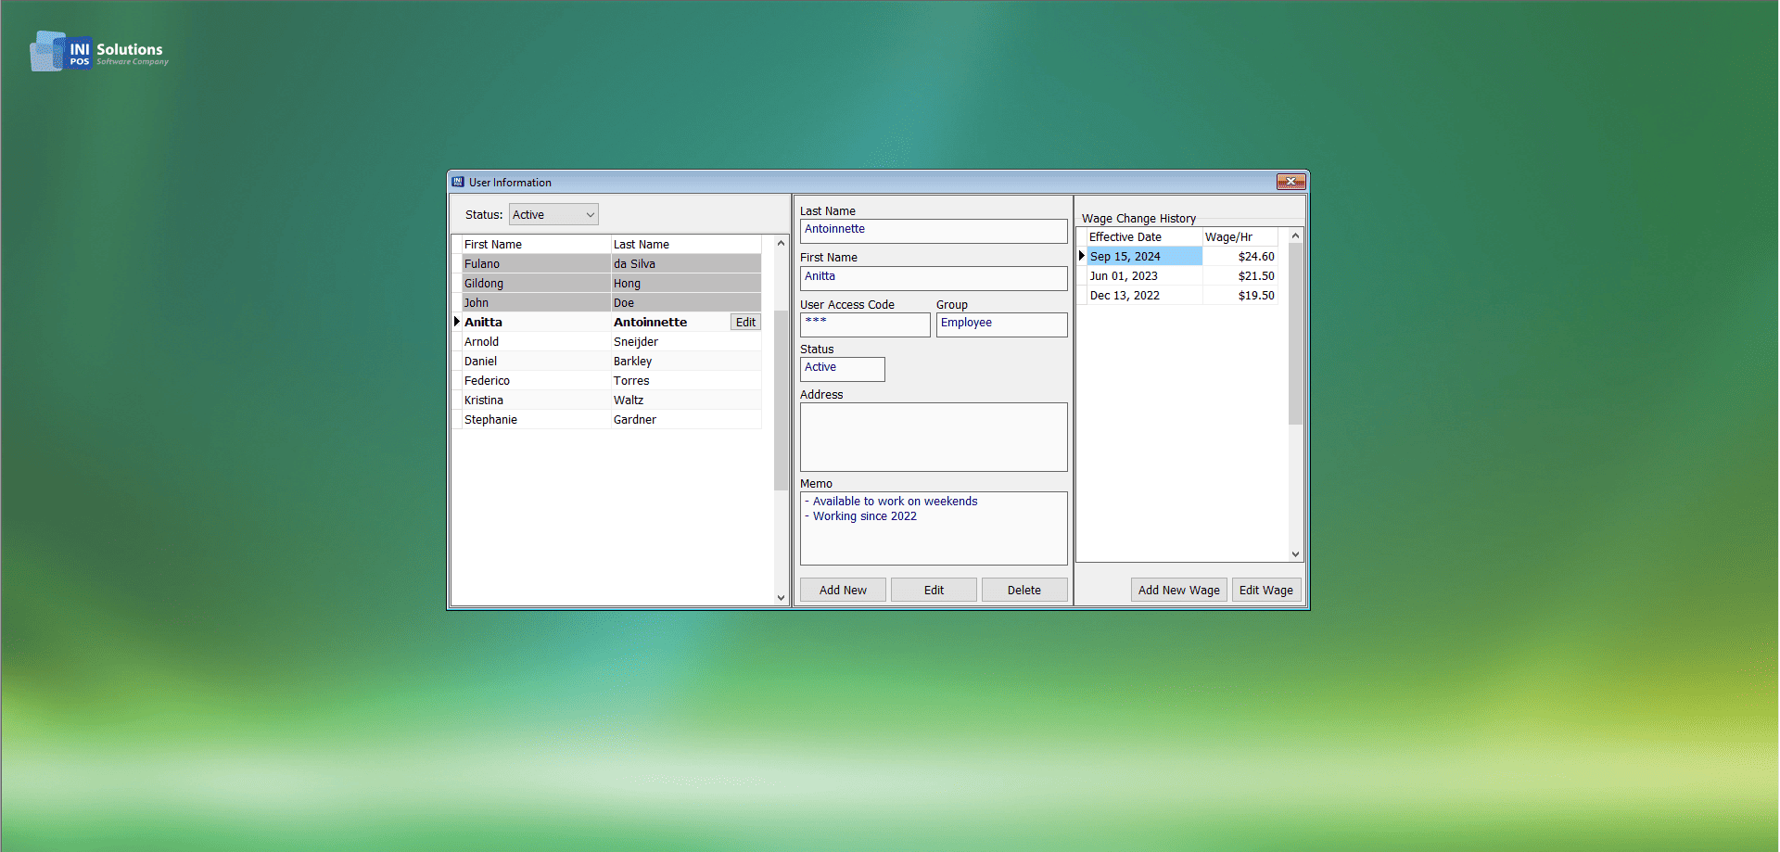Click the Edit Wage button
Screen dimensions: 1780x852
tap(1265, 591)
